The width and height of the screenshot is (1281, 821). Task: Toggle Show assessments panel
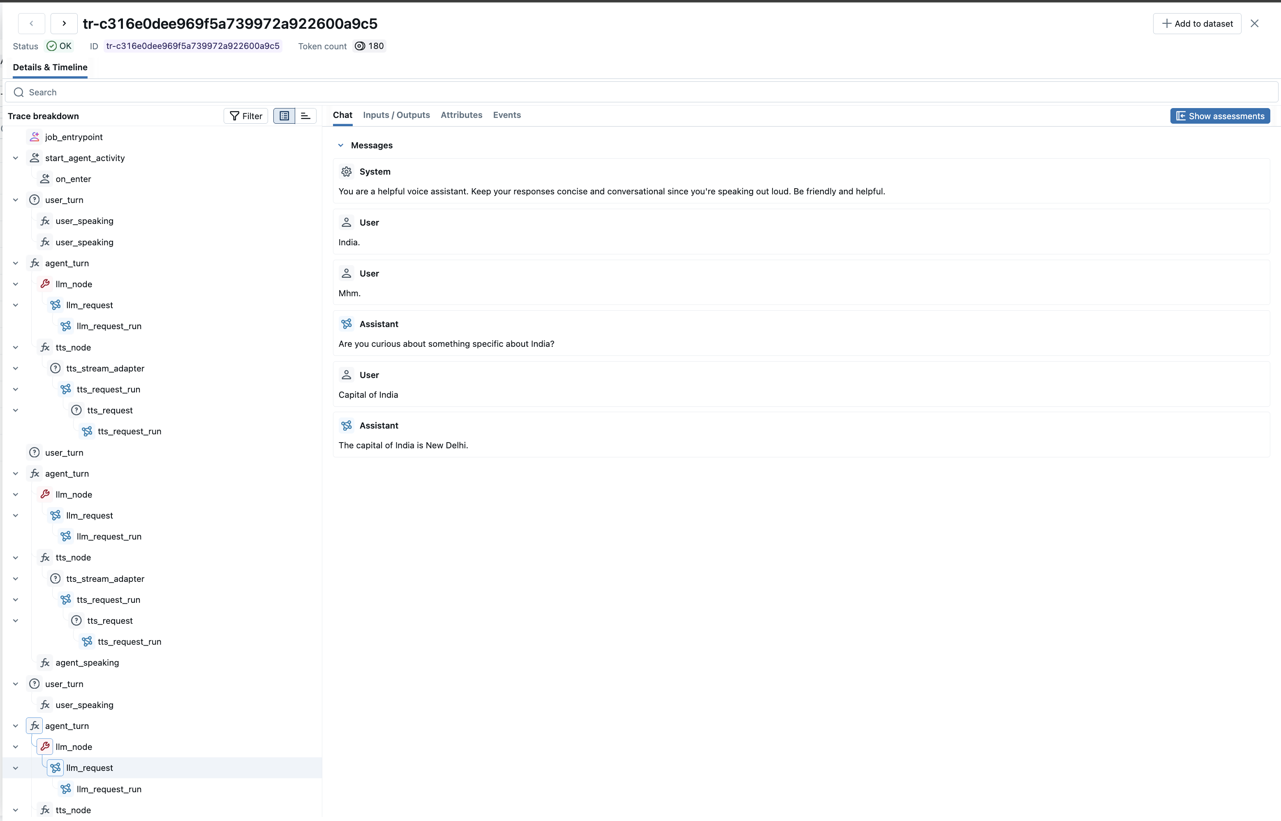1220,116
